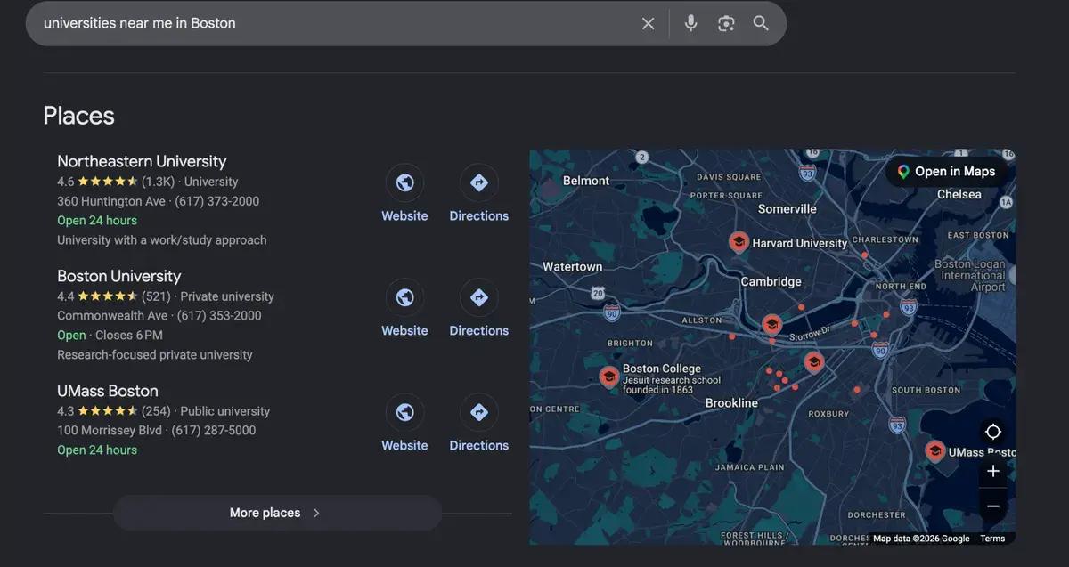Click Boston University's 4.4 star rating
Screen dimensions: 1069x567
pyautogui.click(x=98, y=296)
